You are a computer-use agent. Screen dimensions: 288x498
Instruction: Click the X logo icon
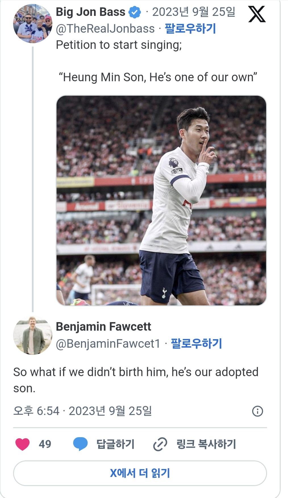click(x=257, y=14)
